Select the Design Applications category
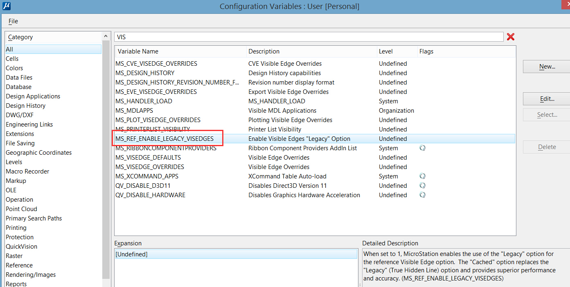Viewport: 570px width, 287px height. point(33,96)
